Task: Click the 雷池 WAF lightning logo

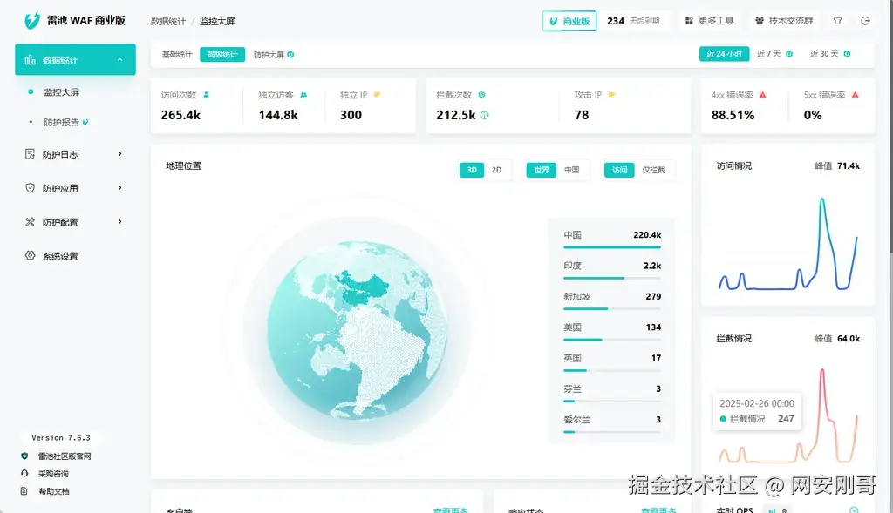Action: pyautogui.click(x=32, y=21)
